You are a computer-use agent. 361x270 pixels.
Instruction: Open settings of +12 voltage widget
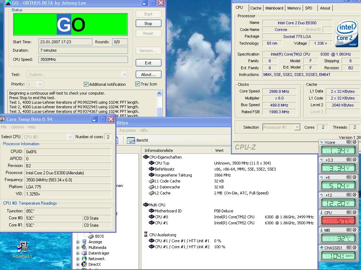[x=349, y=195]
